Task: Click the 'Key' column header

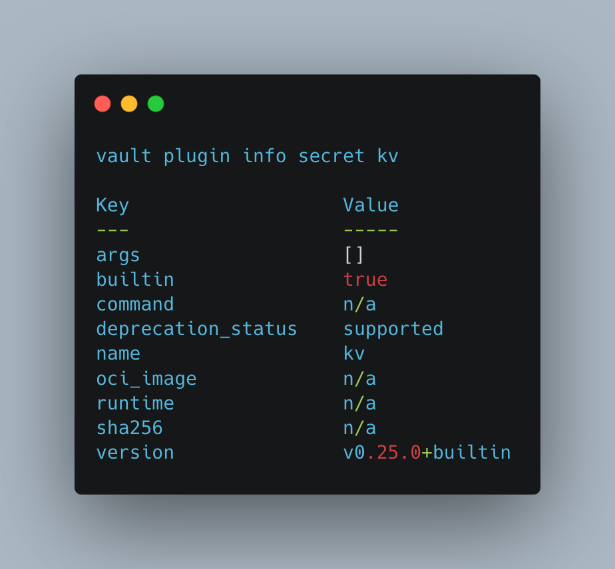Action: [x=112, y=205]
